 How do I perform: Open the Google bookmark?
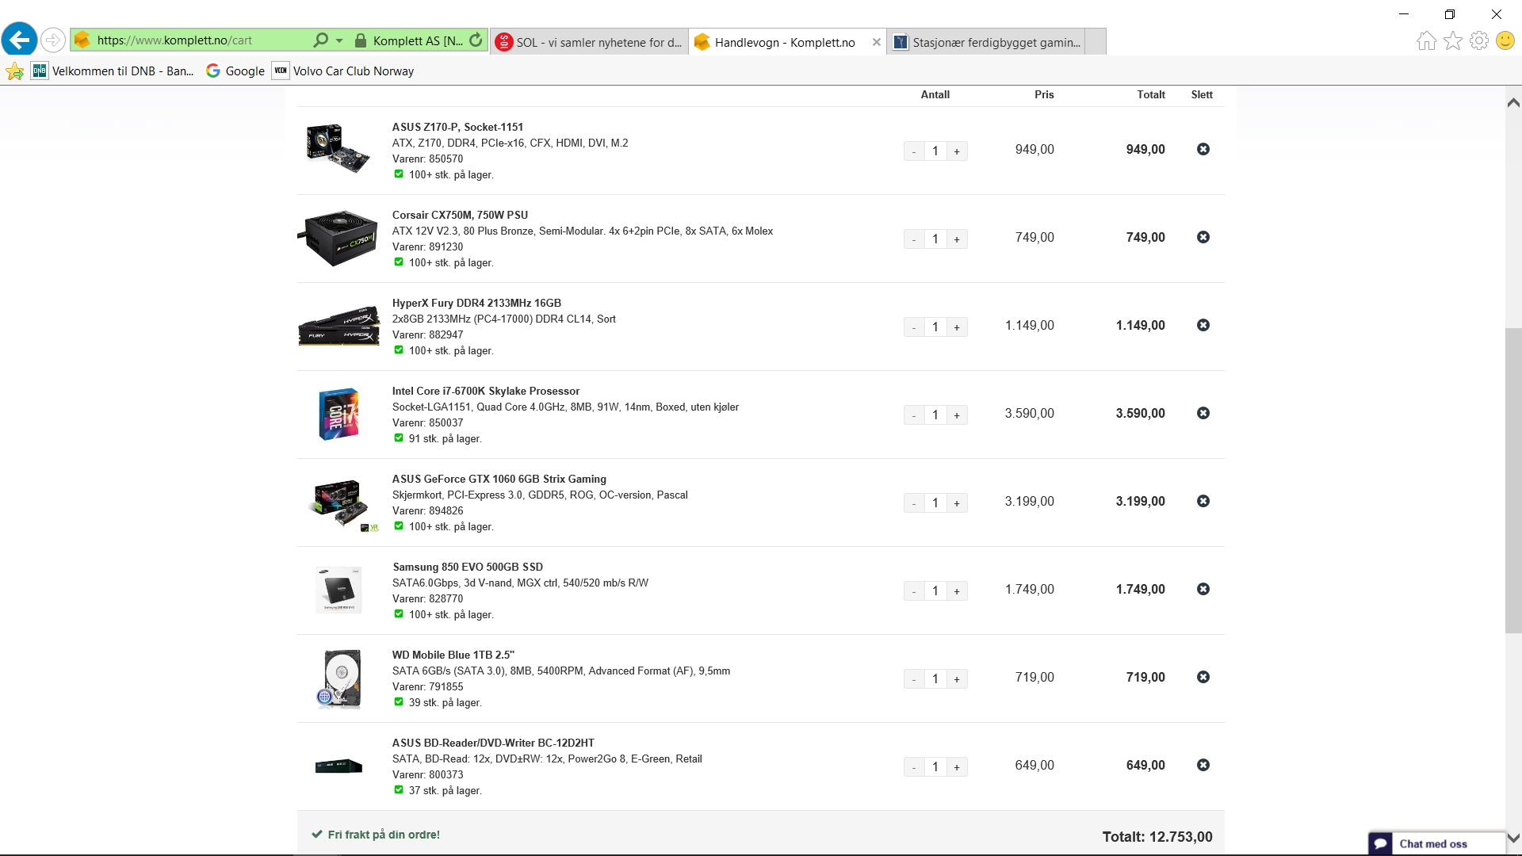click(x=235, y=71)
